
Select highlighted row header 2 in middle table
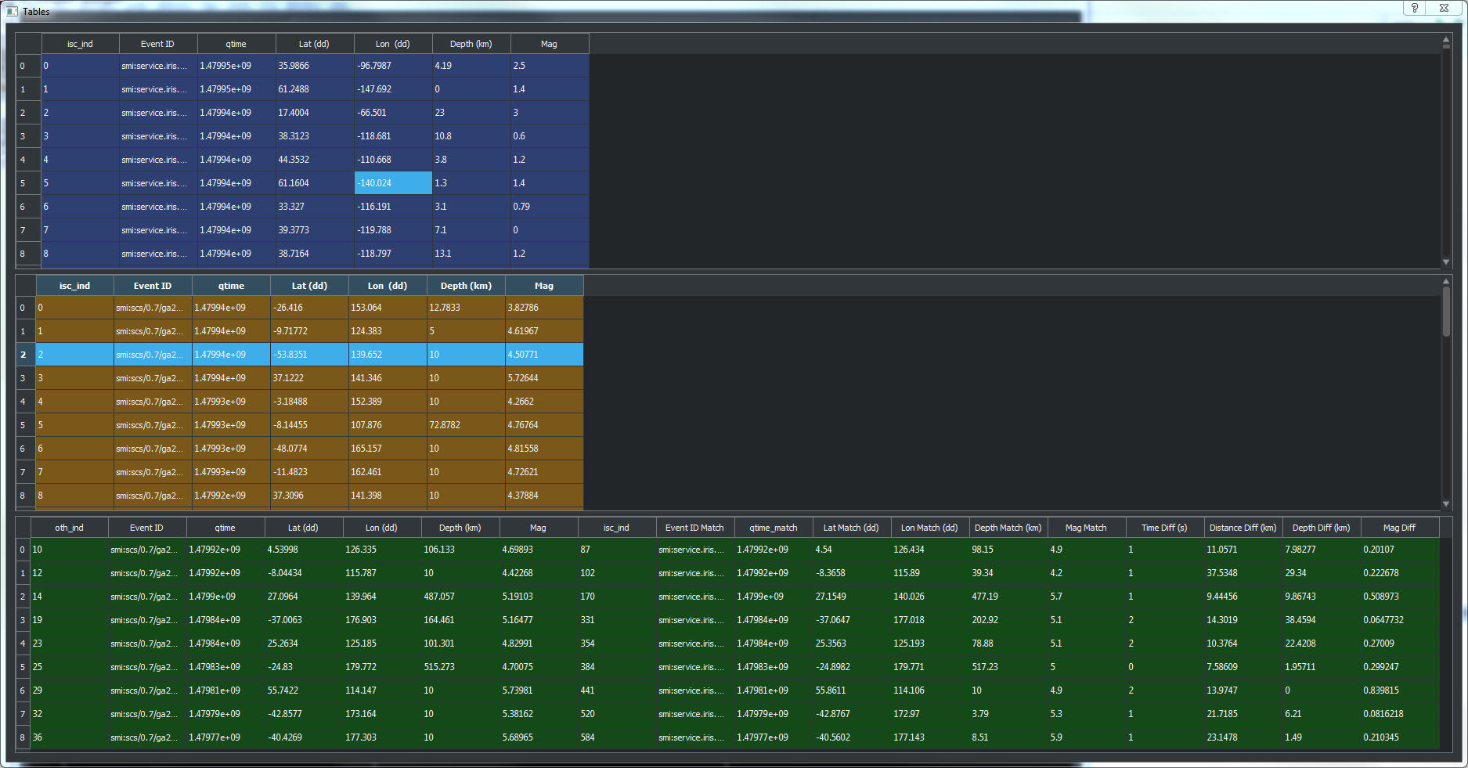(x=25, y=355)
